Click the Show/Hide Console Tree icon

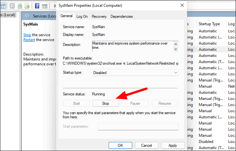point(3,6)
